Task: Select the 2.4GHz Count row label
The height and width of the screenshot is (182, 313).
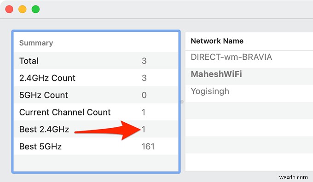Action: pos(47,78)
